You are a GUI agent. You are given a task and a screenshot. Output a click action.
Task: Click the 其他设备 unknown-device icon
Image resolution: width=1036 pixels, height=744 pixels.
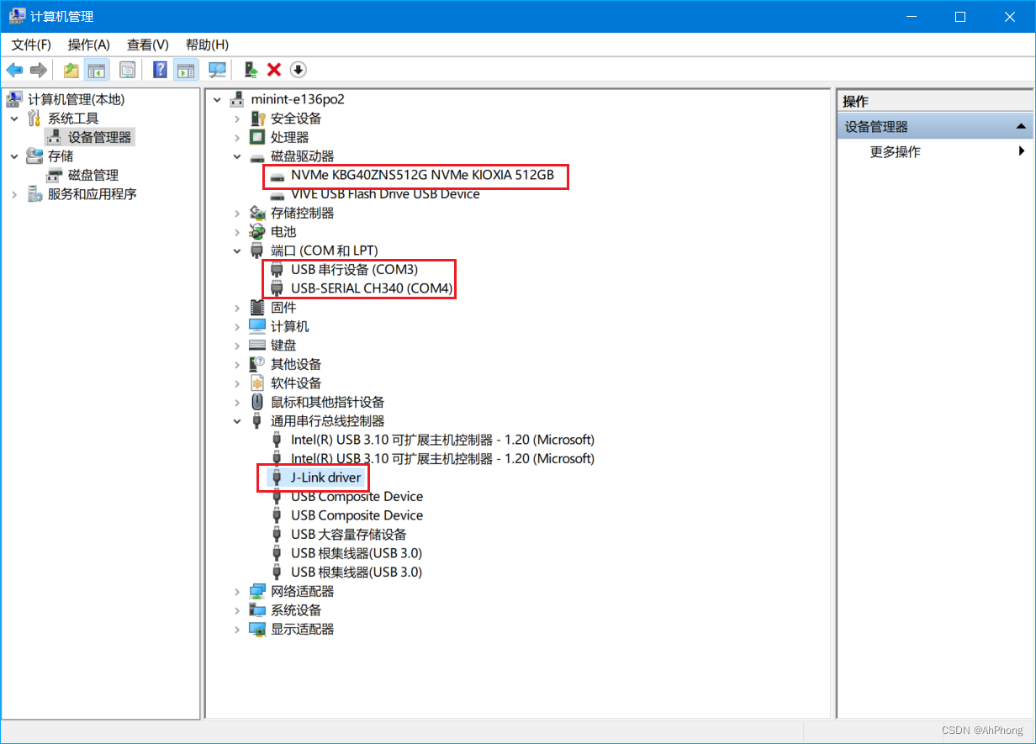(x=258, y=364)
